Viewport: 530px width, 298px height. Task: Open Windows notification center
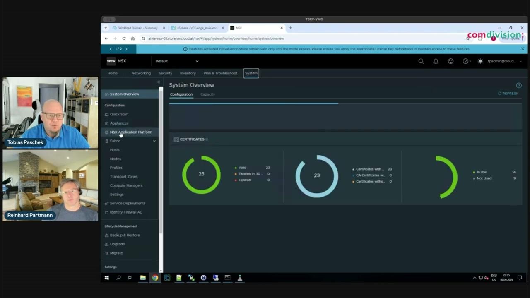click(520, 278)
